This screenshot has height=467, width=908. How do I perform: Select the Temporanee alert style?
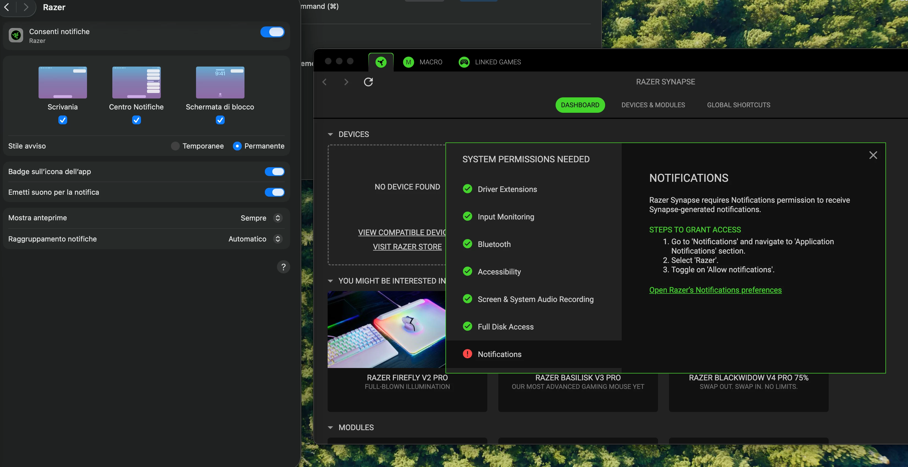tap(175, 146)
